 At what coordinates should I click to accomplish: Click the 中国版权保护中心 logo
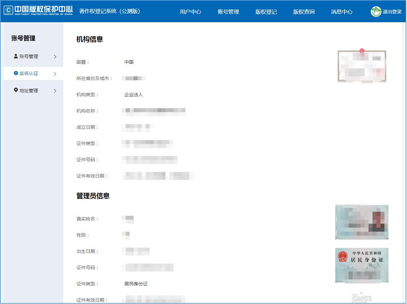tap(38, 10)
